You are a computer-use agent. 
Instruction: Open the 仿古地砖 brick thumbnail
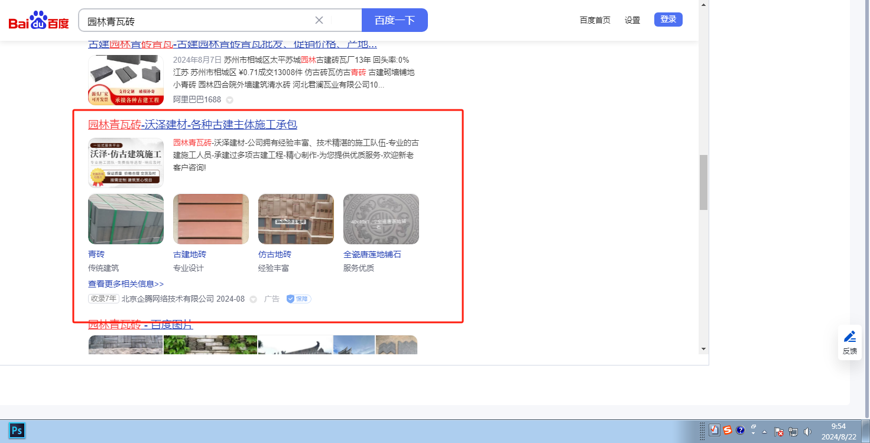point(296,219)
